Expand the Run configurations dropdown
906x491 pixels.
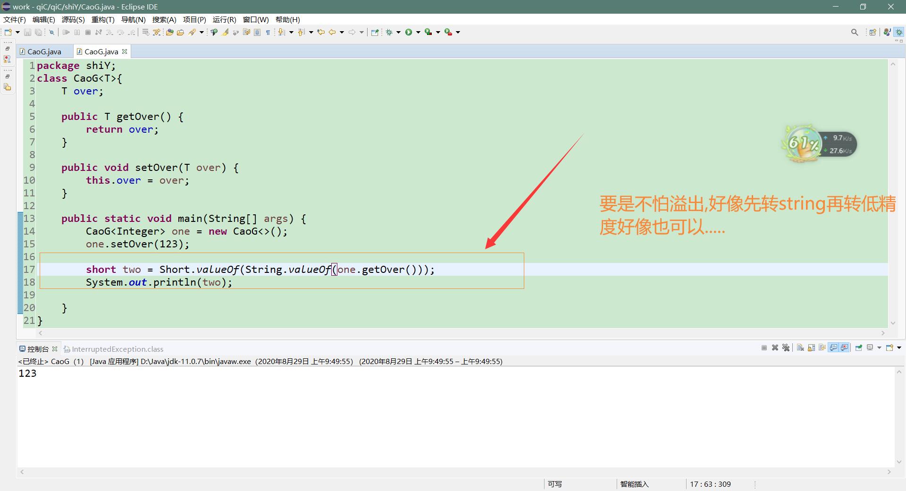418,32
